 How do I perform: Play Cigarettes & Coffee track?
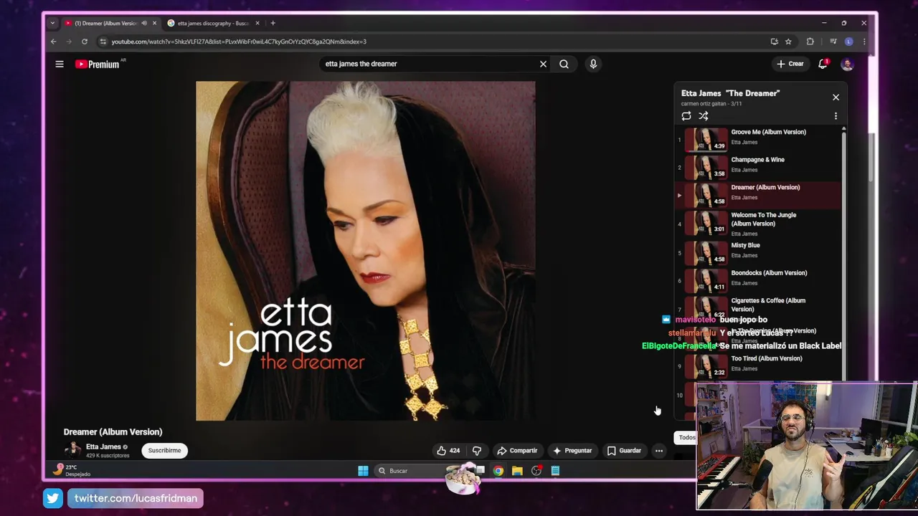coord(757,307)
